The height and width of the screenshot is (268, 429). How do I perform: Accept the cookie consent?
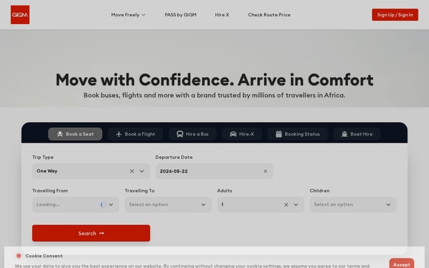pos(402,264)
